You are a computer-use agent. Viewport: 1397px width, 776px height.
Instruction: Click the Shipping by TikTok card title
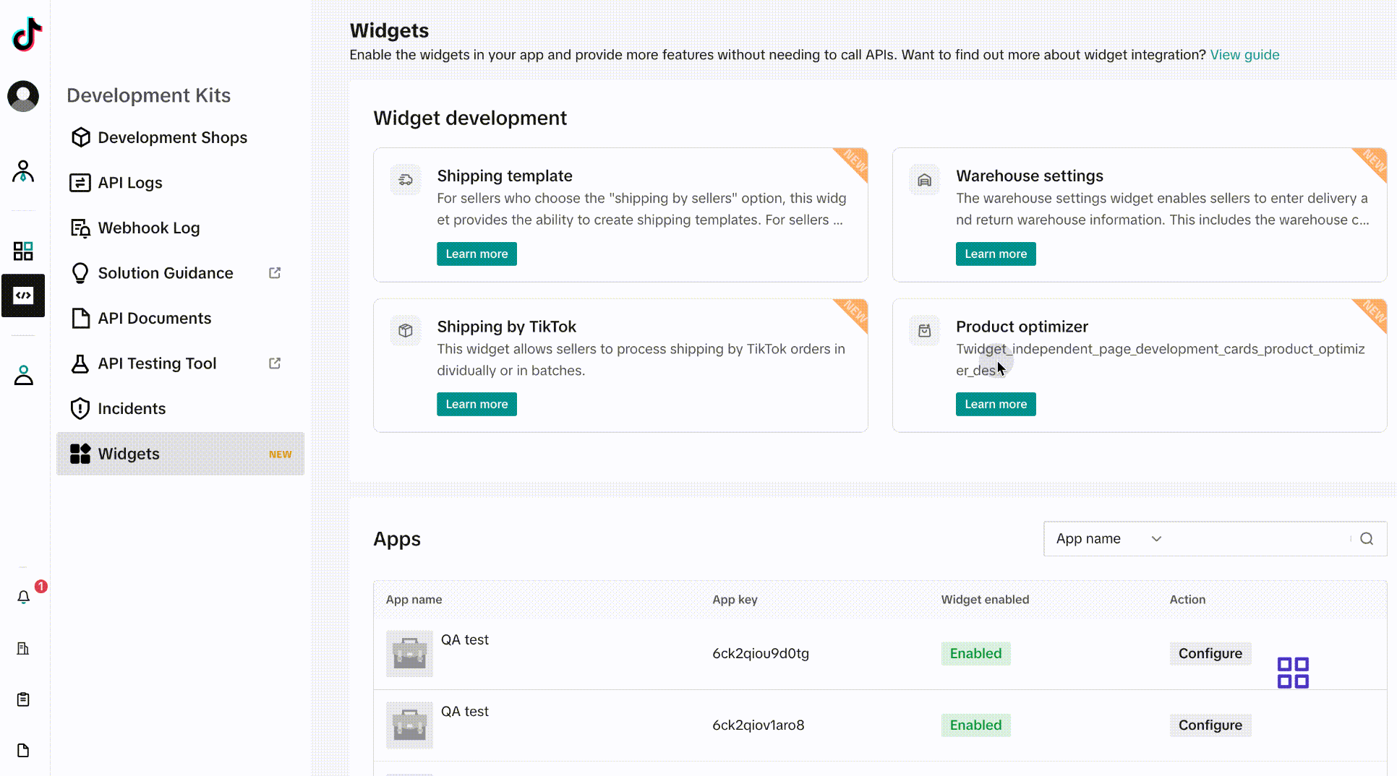(x=506, y=327)
